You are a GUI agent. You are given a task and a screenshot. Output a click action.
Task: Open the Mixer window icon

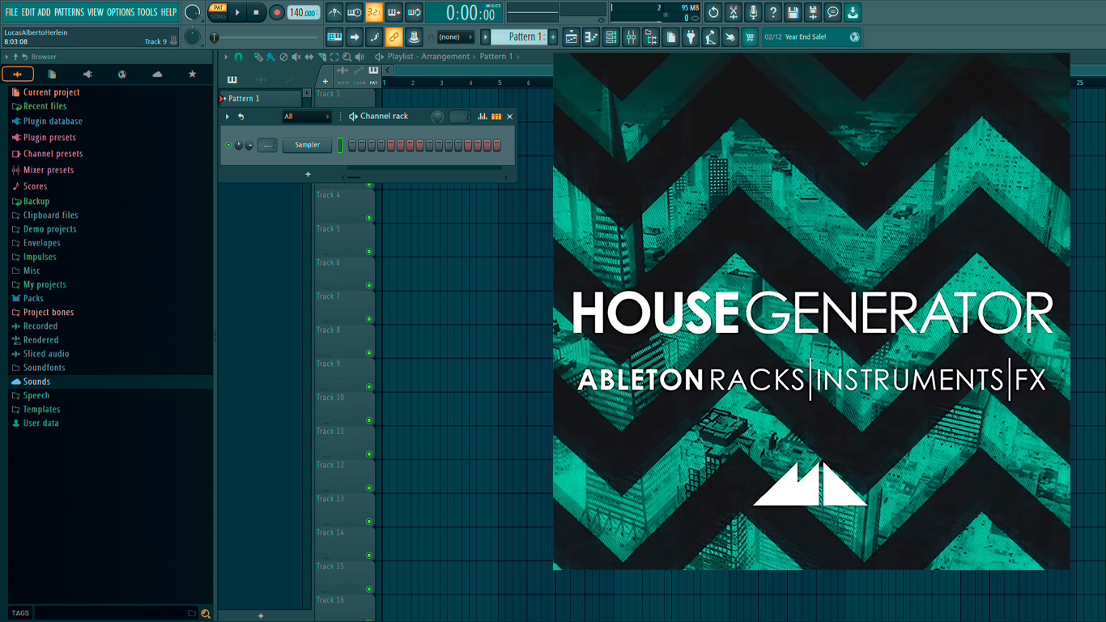click(631, 36)
